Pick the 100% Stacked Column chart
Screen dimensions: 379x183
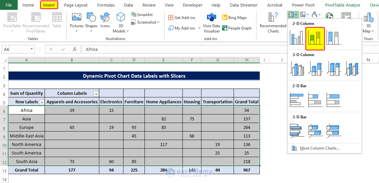point(333,38)
